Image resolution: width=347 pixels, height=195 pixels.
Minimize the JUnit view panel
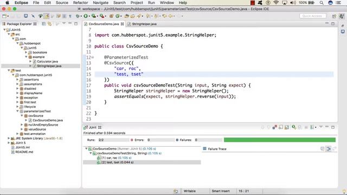[327, 127]
